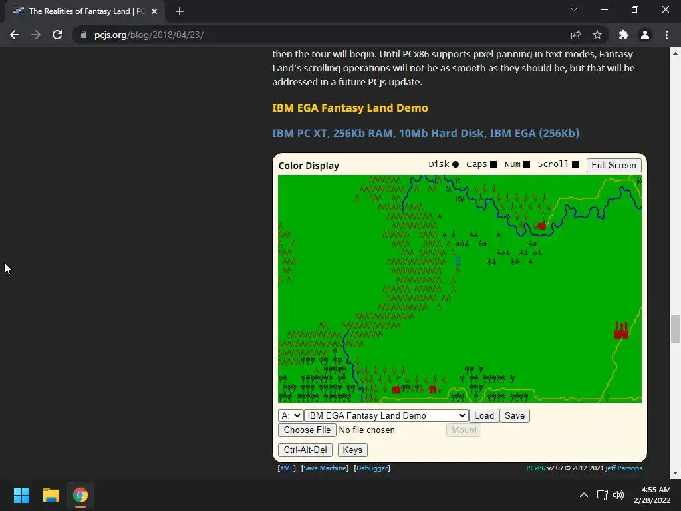
Task: Click the Color Display label
Action: click(x=309, y=166)
